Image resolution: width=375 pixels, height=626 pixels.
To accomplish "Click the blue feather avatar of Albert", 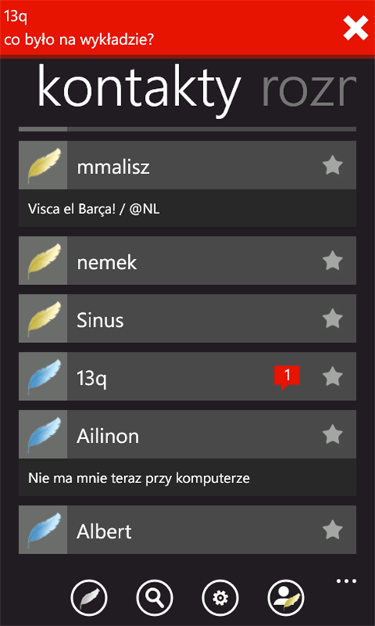I will [43, 530].
